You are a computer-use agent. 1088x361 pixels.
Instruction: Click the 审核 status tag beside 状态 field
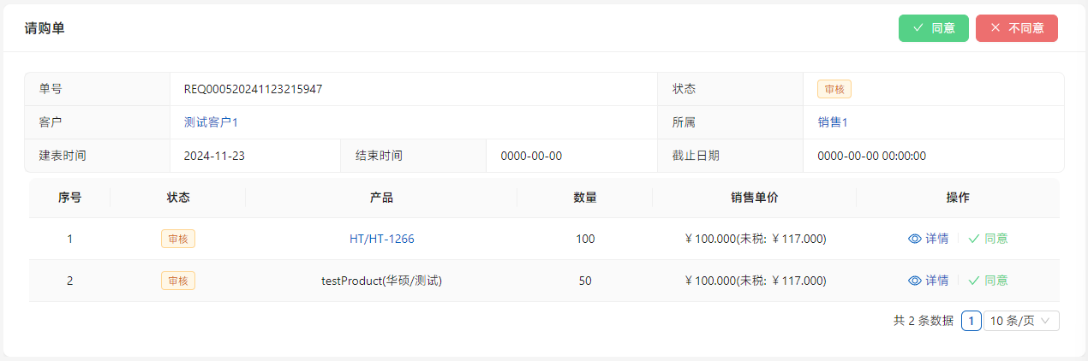pos(834,89)
